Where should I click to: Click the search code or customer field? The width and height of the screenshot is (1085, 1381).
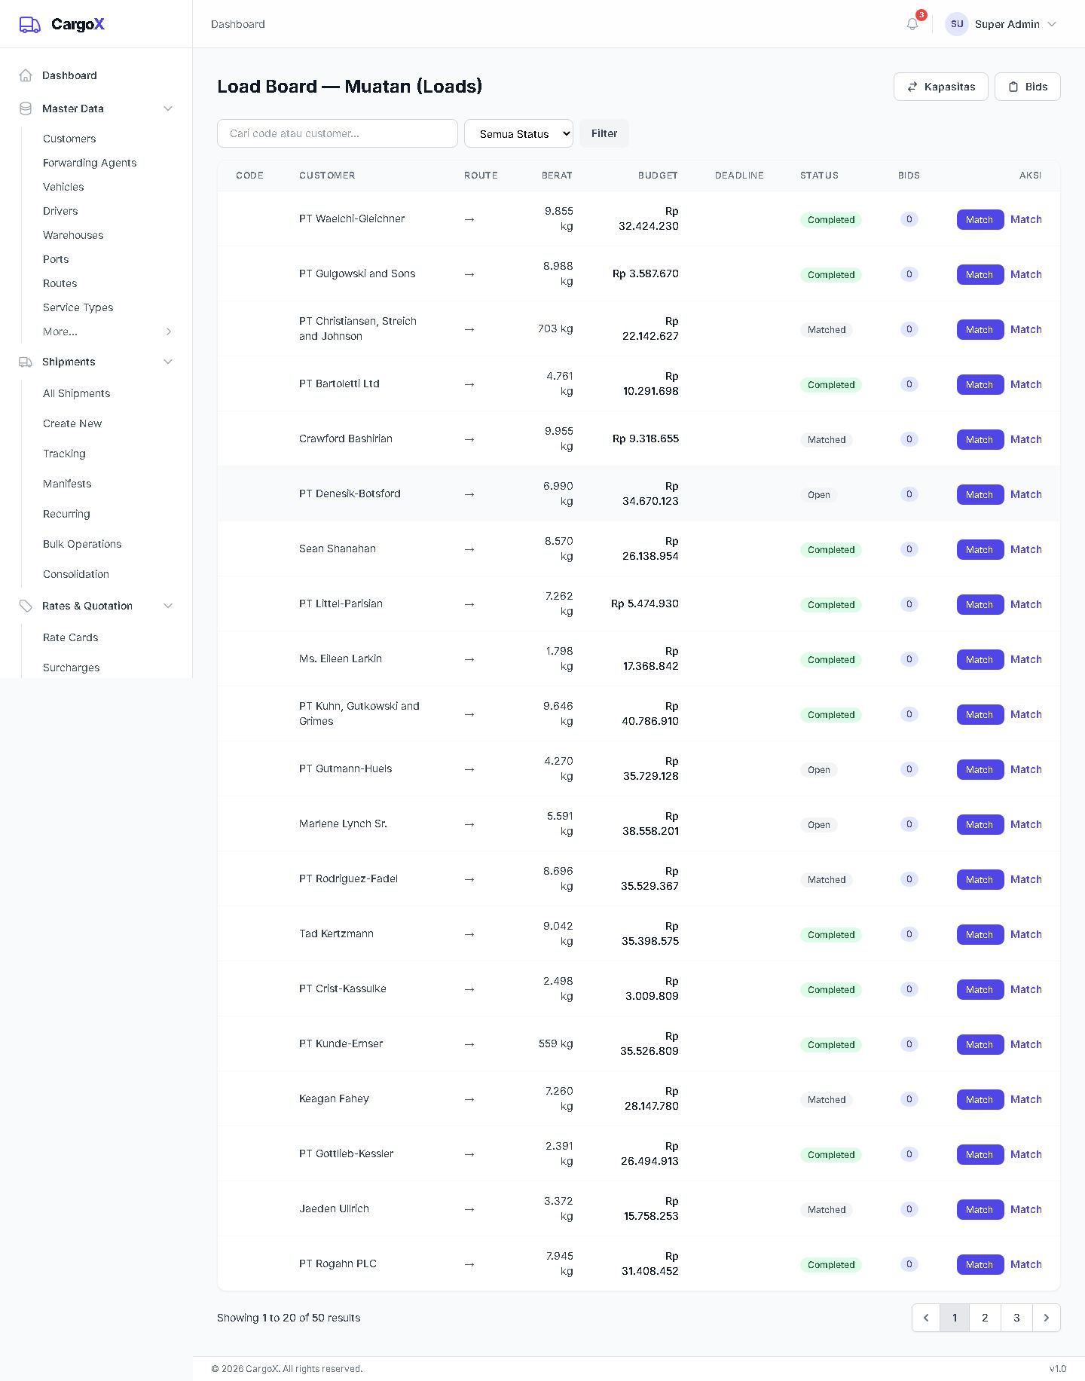point(338,133)
